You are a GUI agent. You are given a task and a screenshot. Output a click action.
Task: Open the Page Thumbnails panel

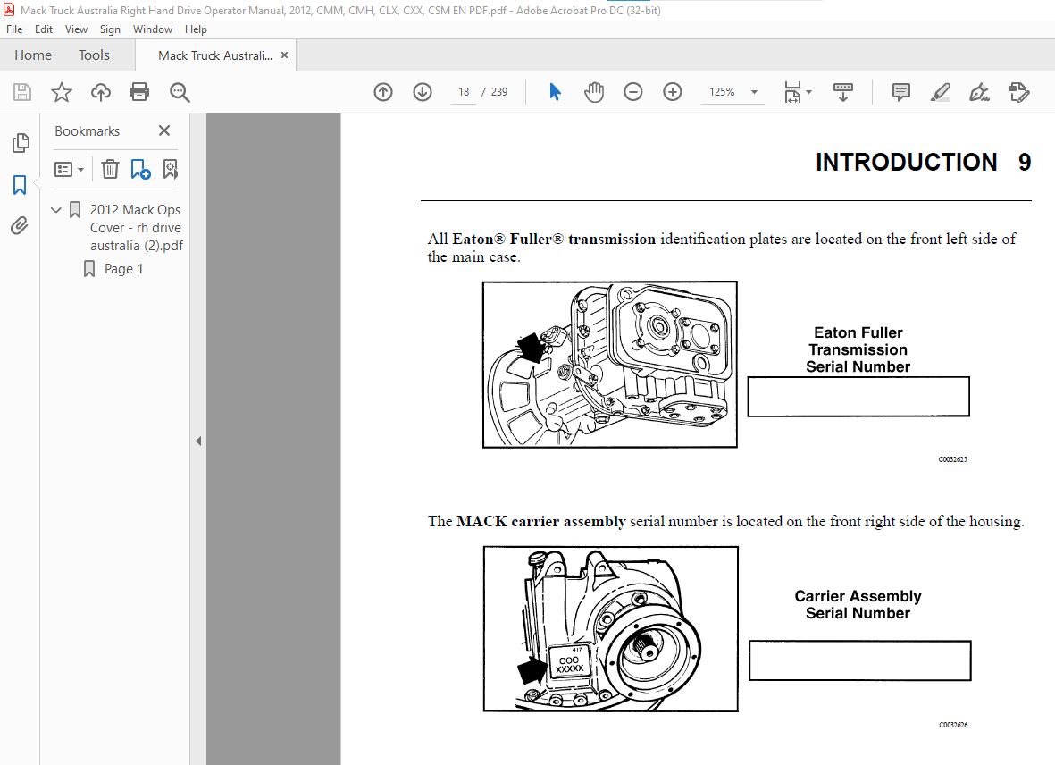(21, 143)
